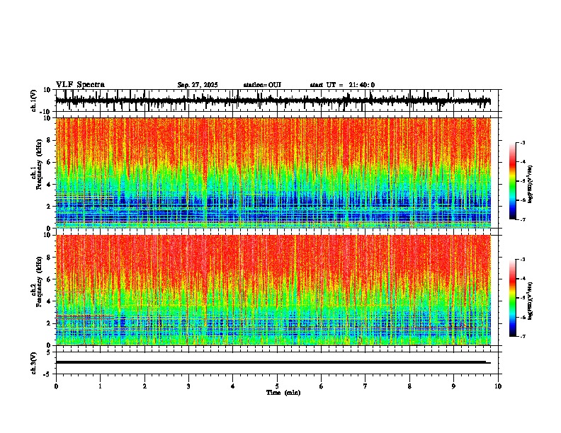Click inside the ch.1 spectrogram panel
Screen dimensions: 561x433
[273, 173]
